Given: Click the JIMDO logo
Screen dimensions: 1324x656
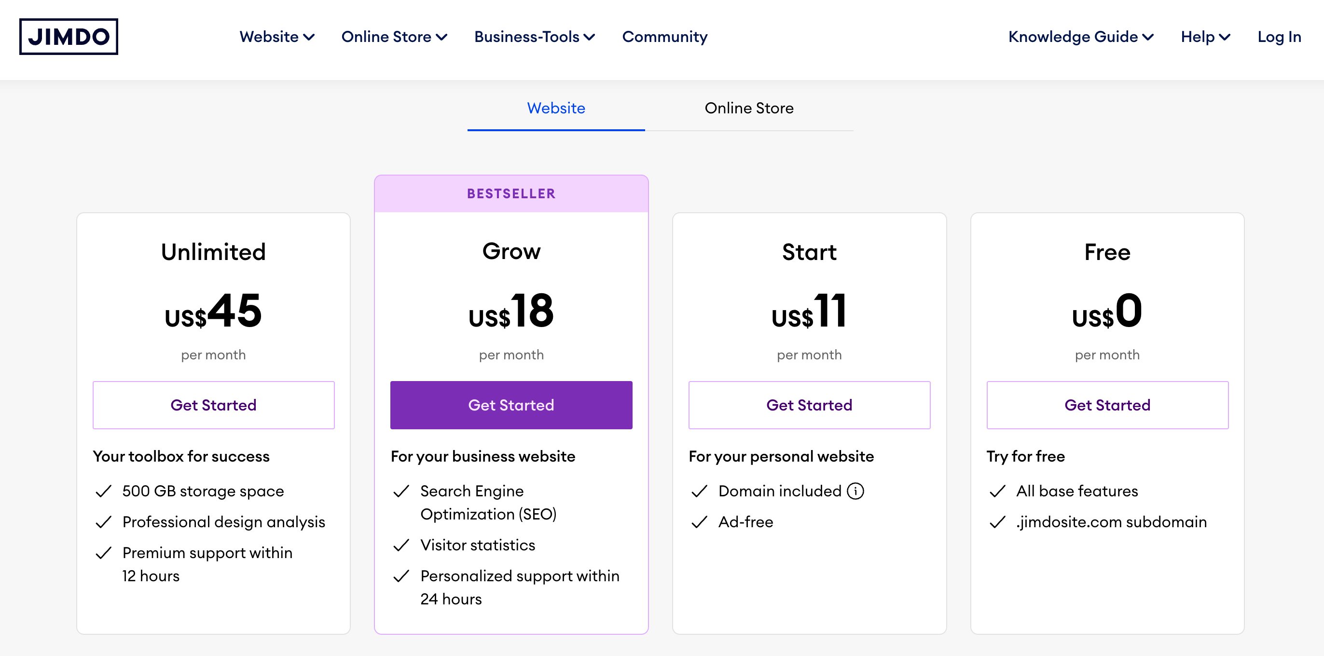Looking at the screenshot, I should coord(69,36).
